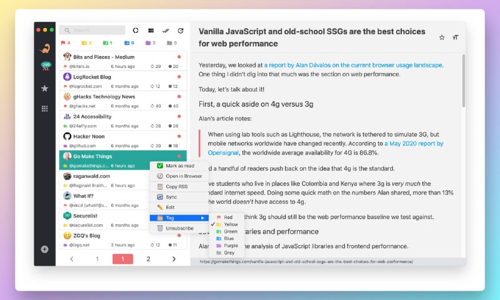Choose Mark as read from context menu

pyautogui.click(x=179, y=165)
